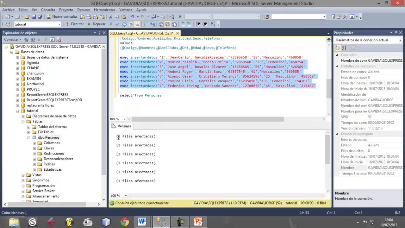Screen dimensions: 405x228
Task: Open Microsoft Word from the taskbar
Action: (142, 222)
